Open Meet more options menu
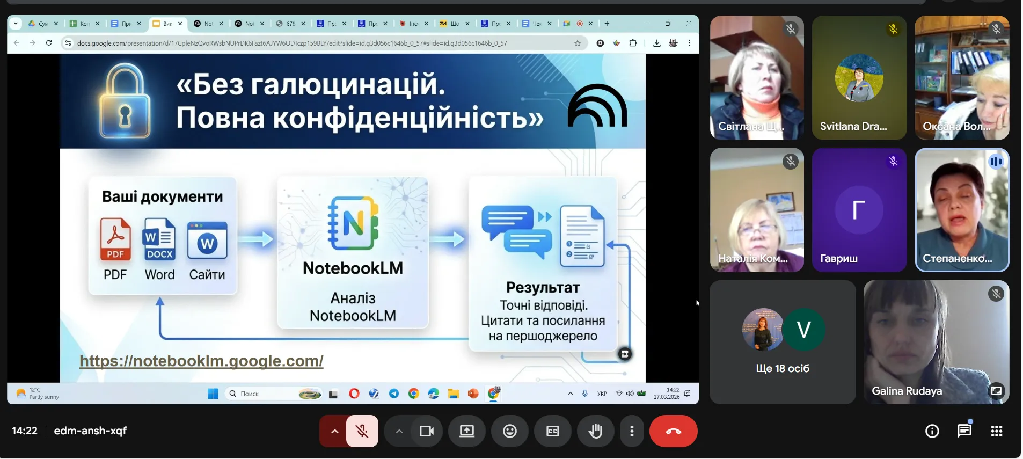The image size is (1023, 459). pyautogui.click(x=632, y=431)
